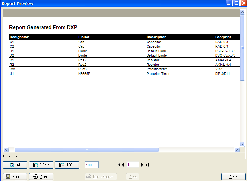Screen dimensions: 247x181
Task: Click the horizontal scrollbar left arrow
Action: click(x=6, y=150)
